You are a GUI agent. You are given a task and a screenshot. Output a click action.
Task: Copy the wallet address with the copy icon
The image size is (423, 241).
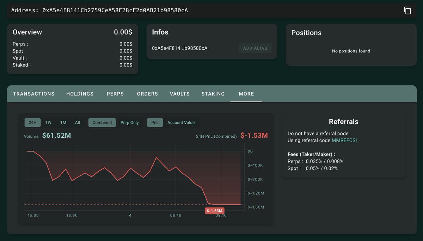(407, 11)
